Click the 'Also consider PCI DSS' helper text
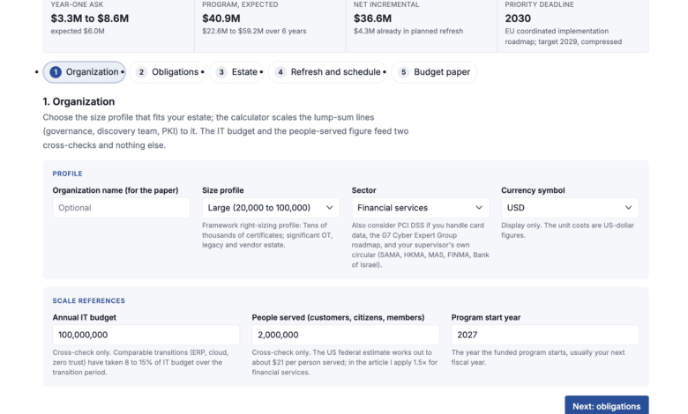The image size is (688, 414). (x=421, y=245)
